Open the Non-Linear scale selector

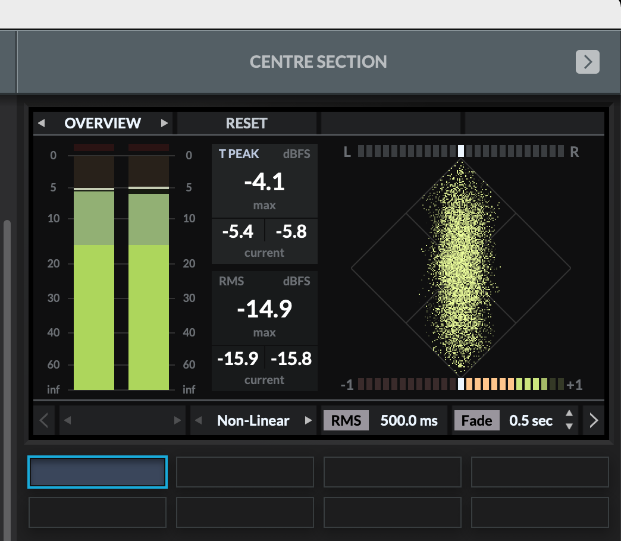click(253, 420)
